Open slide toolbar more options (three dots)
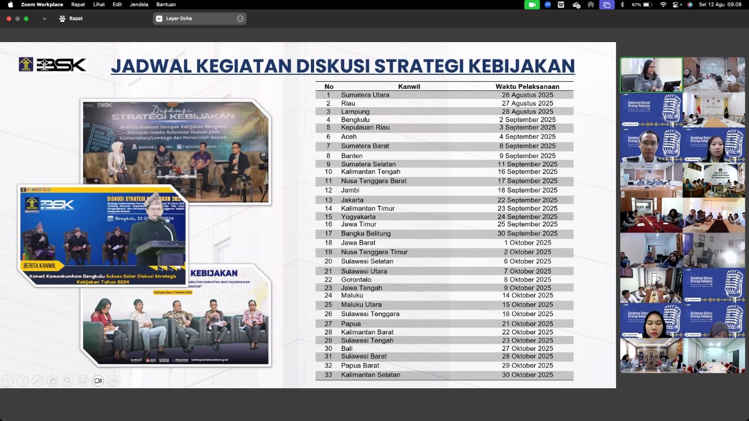 pyautogui.click(x=113, y=381)
